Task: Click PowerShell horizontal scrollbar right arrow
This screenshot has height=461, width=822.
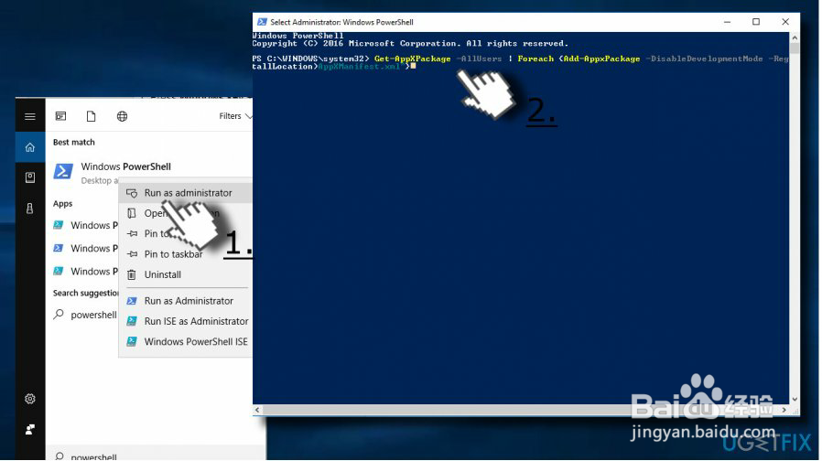Action: [x=784, y=410]
